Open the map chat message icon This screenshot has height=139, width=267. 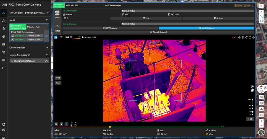click(265, 88)
